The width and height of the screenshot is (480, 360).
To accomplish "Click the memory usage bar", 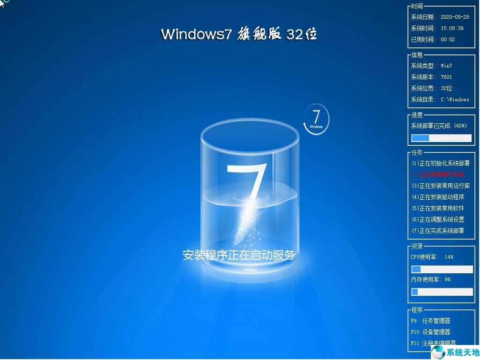I will click(x=442, y=292).
